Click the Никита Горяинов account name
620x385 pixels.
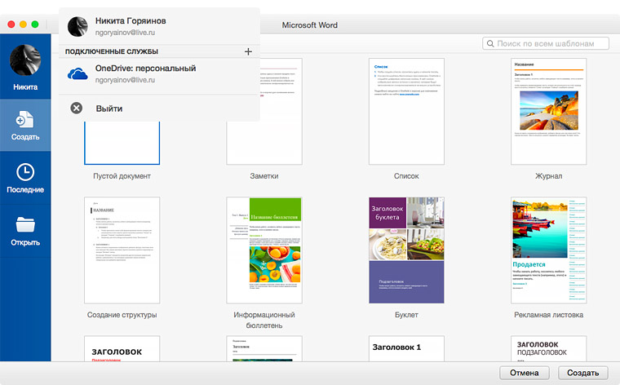pos(131,21)
